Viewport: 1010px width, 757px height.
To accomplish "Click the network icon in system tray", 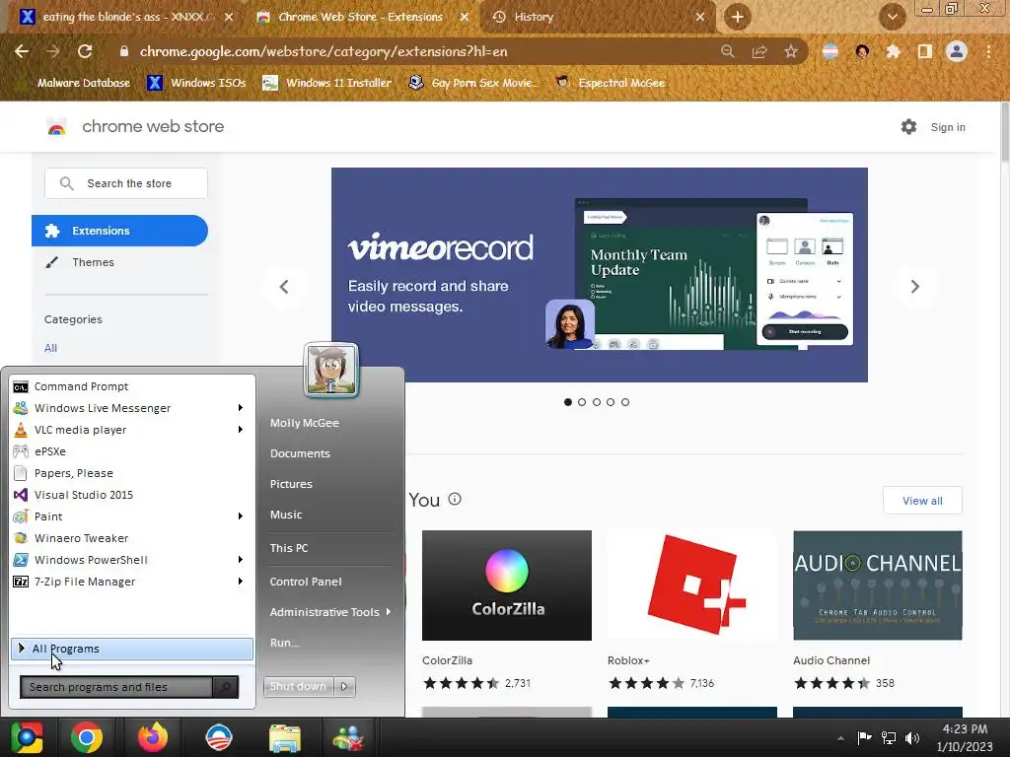I will pos(889,737).
